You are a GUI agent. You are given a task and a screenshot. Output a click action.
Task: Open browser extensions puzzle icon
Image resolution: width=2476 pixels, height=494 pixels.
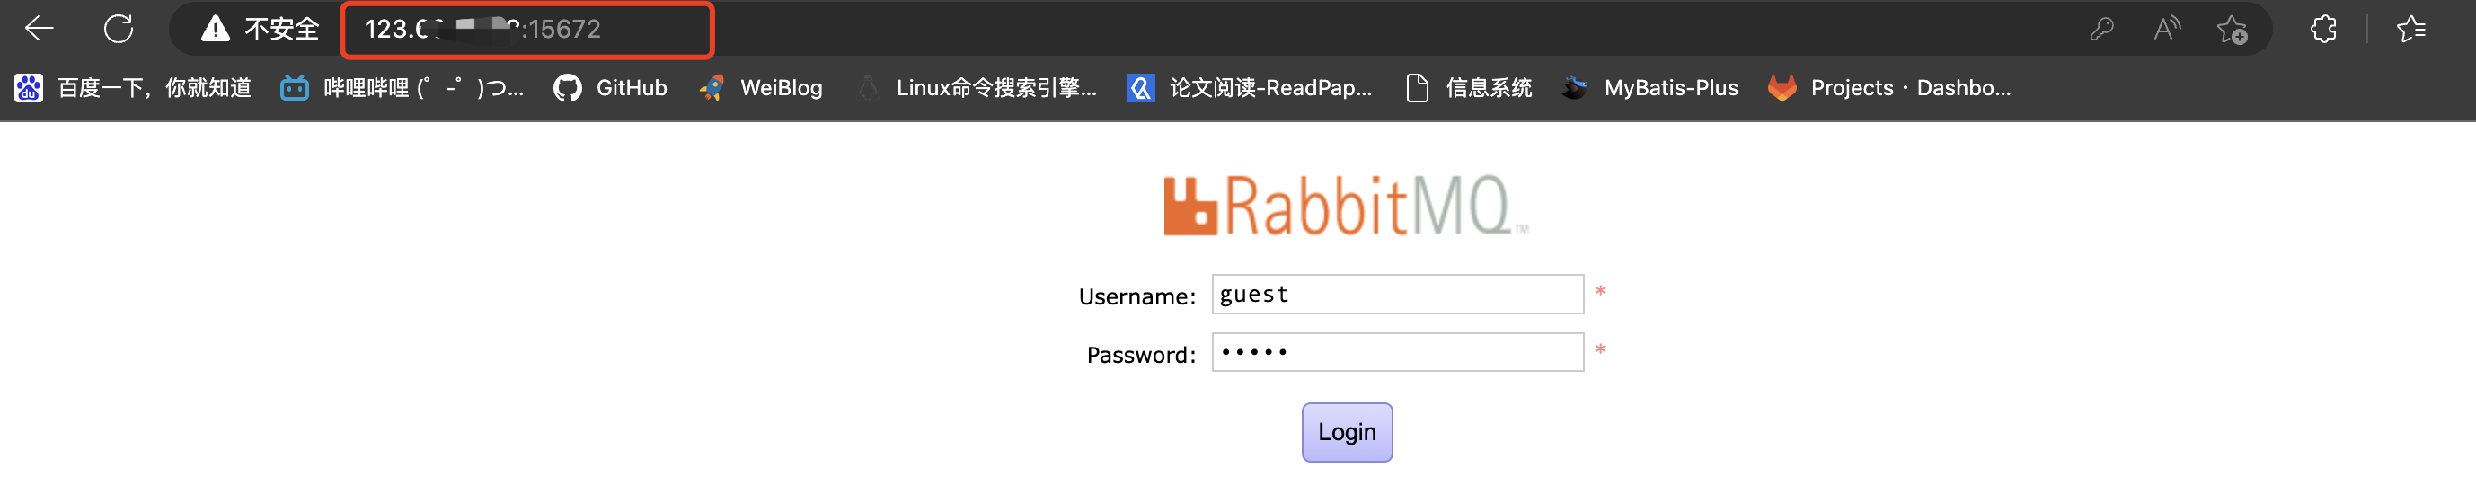tap(2323, 29)
